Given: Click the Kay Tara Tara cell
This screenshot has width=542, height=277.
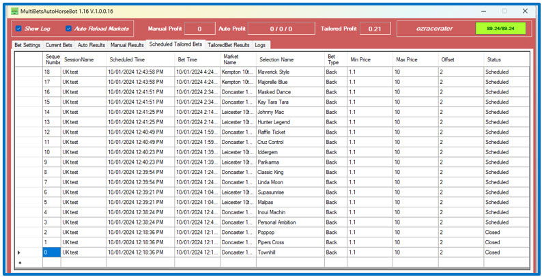Looking at the screenshot, I should 290,102.
